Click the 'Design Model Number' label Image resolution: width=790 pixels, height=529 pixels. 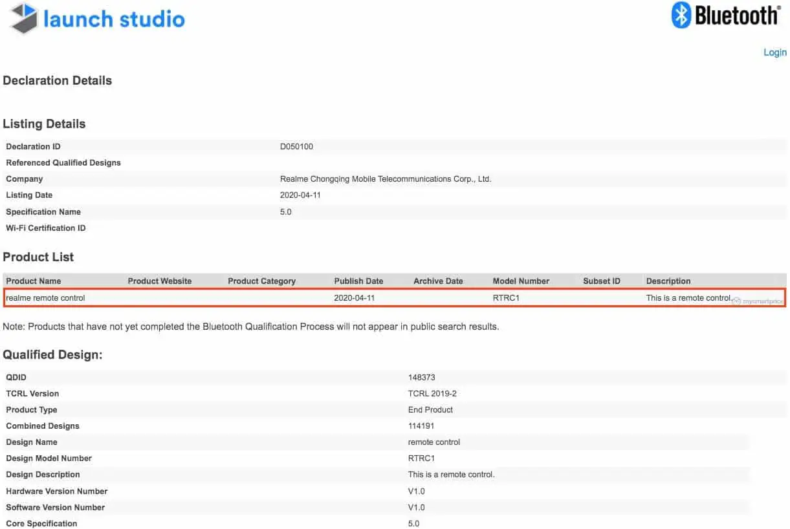pyautogui.click(x=49, y=459)
